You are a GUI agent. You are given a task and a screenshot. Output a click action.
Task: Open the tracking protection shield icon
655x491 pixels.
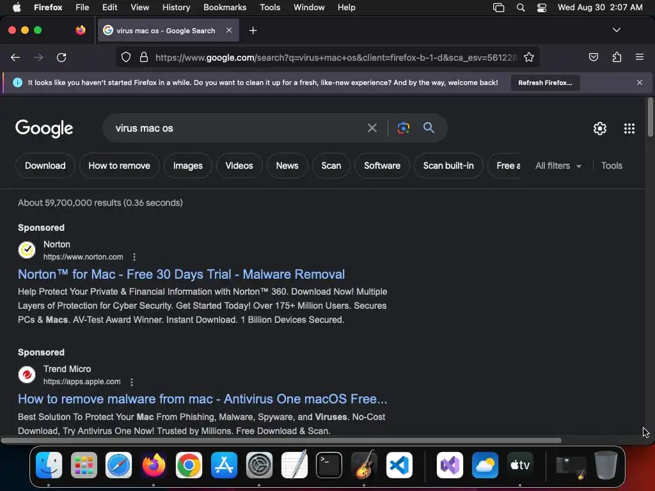(126, 57)
